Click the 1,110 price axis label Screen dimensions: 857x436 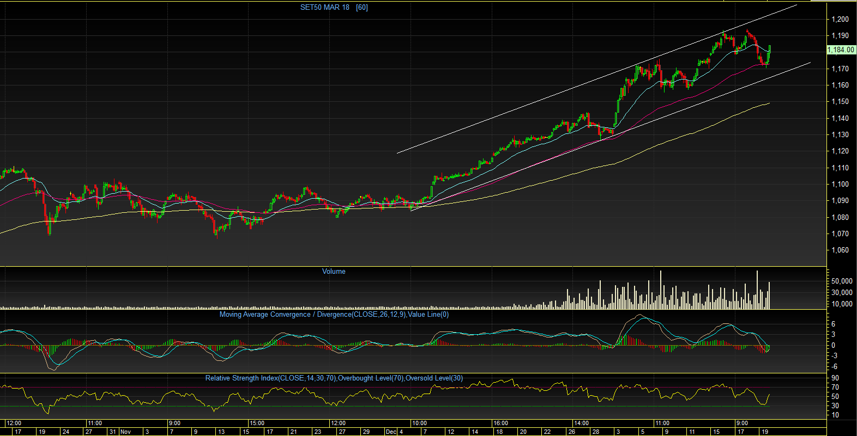(x=840, y=168)
